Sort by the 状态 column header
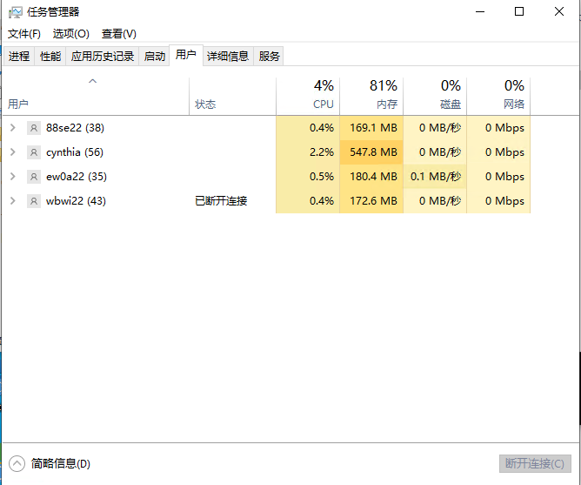Viewport: 581px width, 485px height. [x=233, y=97]
